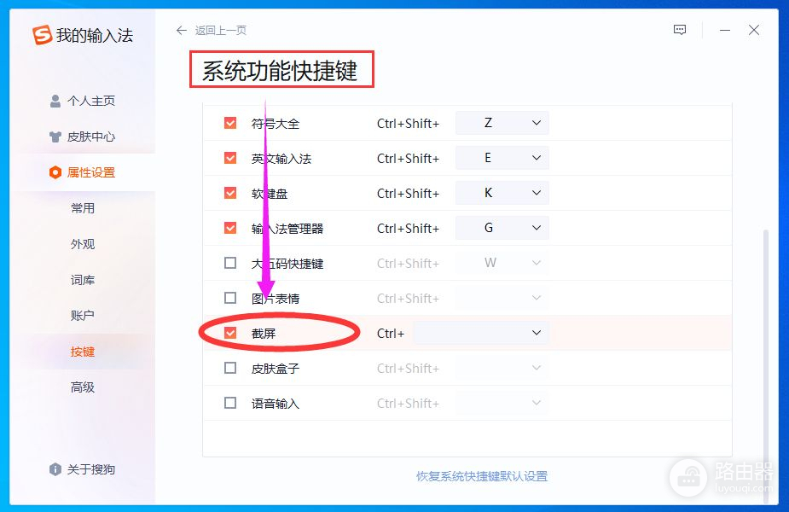Click the 我的输入法 title text

(x=95, y=36)
